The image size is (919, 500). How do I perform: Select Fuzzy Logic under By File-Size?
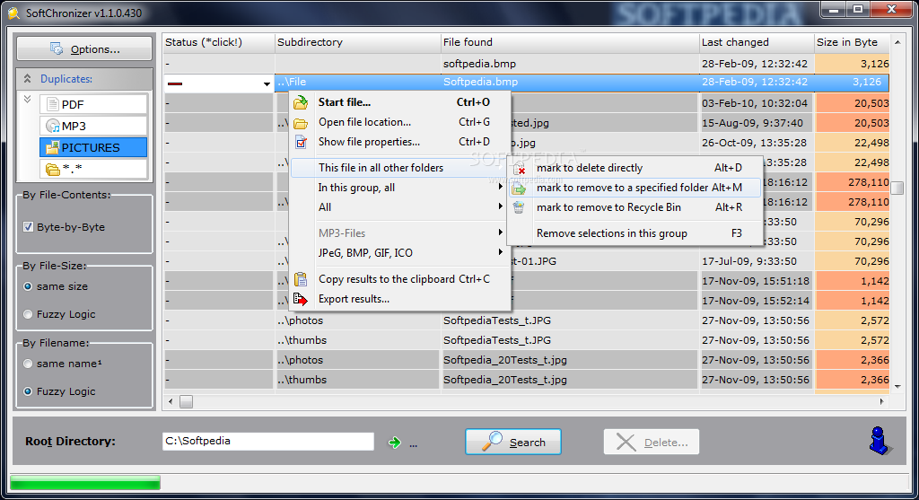coord(28,314)
